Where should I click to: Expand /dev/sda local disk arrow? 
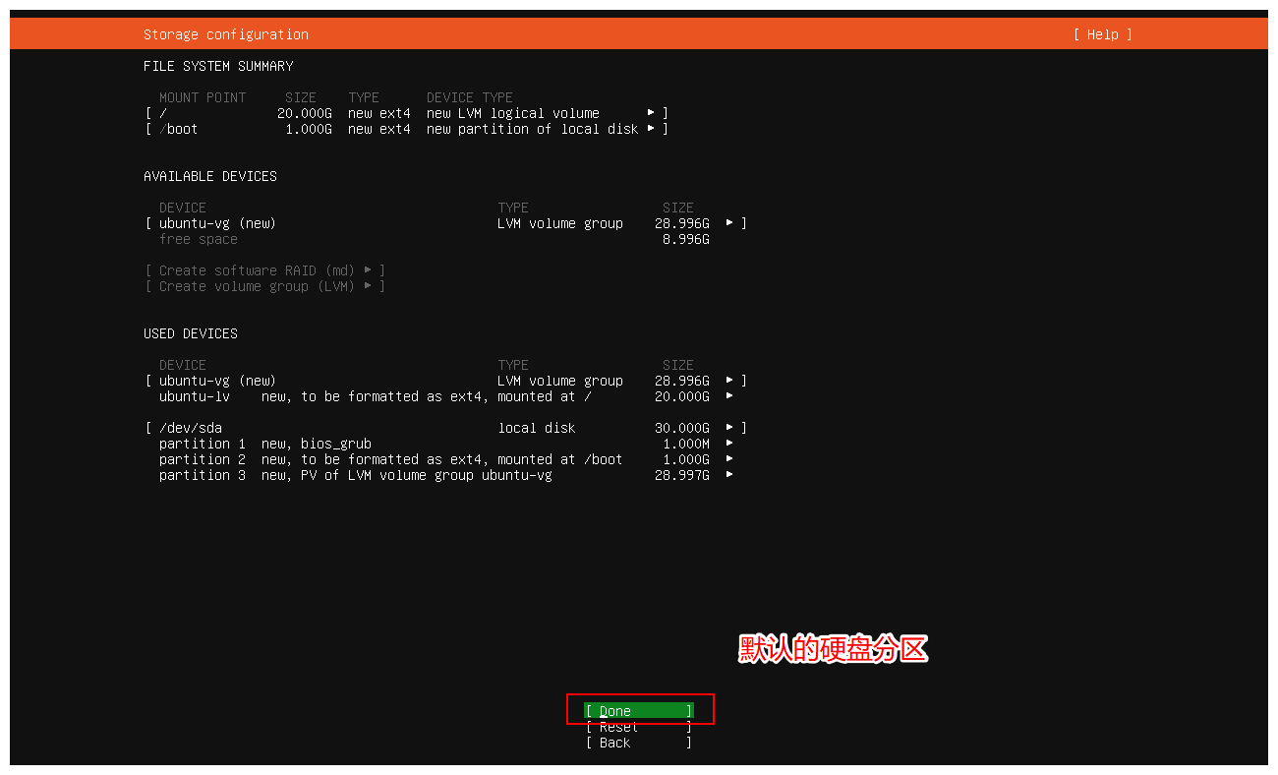coord(729,428)
